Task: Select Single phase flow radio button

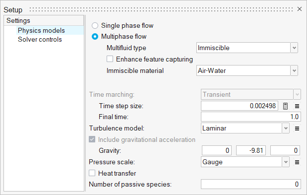Action: (95, 26)
